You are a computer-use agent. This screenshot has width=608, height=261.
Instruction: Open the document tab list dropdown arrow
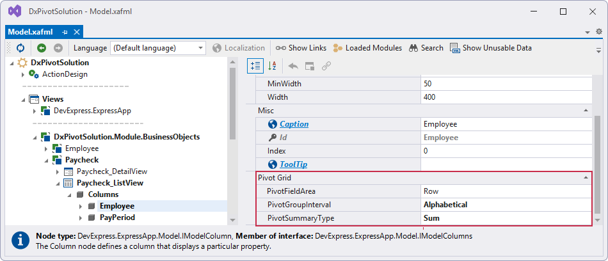588,32
